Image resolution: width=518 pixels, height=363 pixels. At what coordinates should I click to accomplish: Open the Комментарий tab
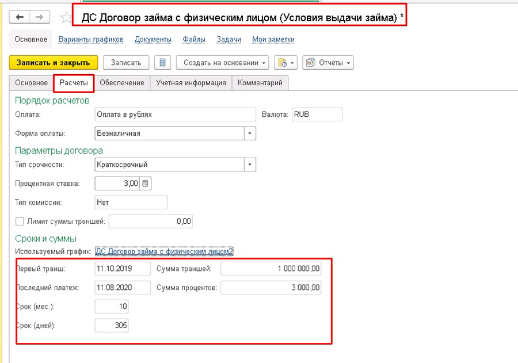pos(260,83)
